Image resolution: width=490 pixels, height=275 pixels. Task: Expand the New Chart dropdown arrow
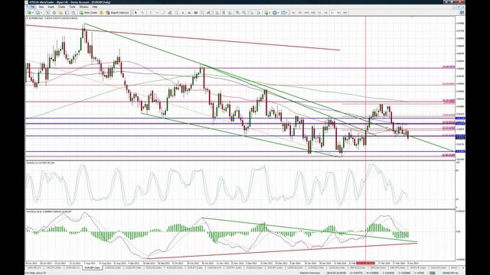(33, 13)
